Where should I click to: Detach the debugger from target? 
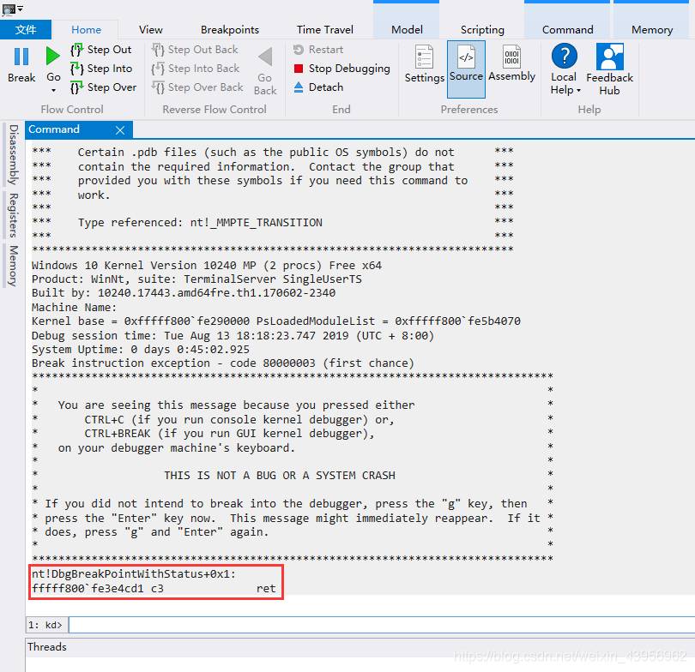[318, 87]
